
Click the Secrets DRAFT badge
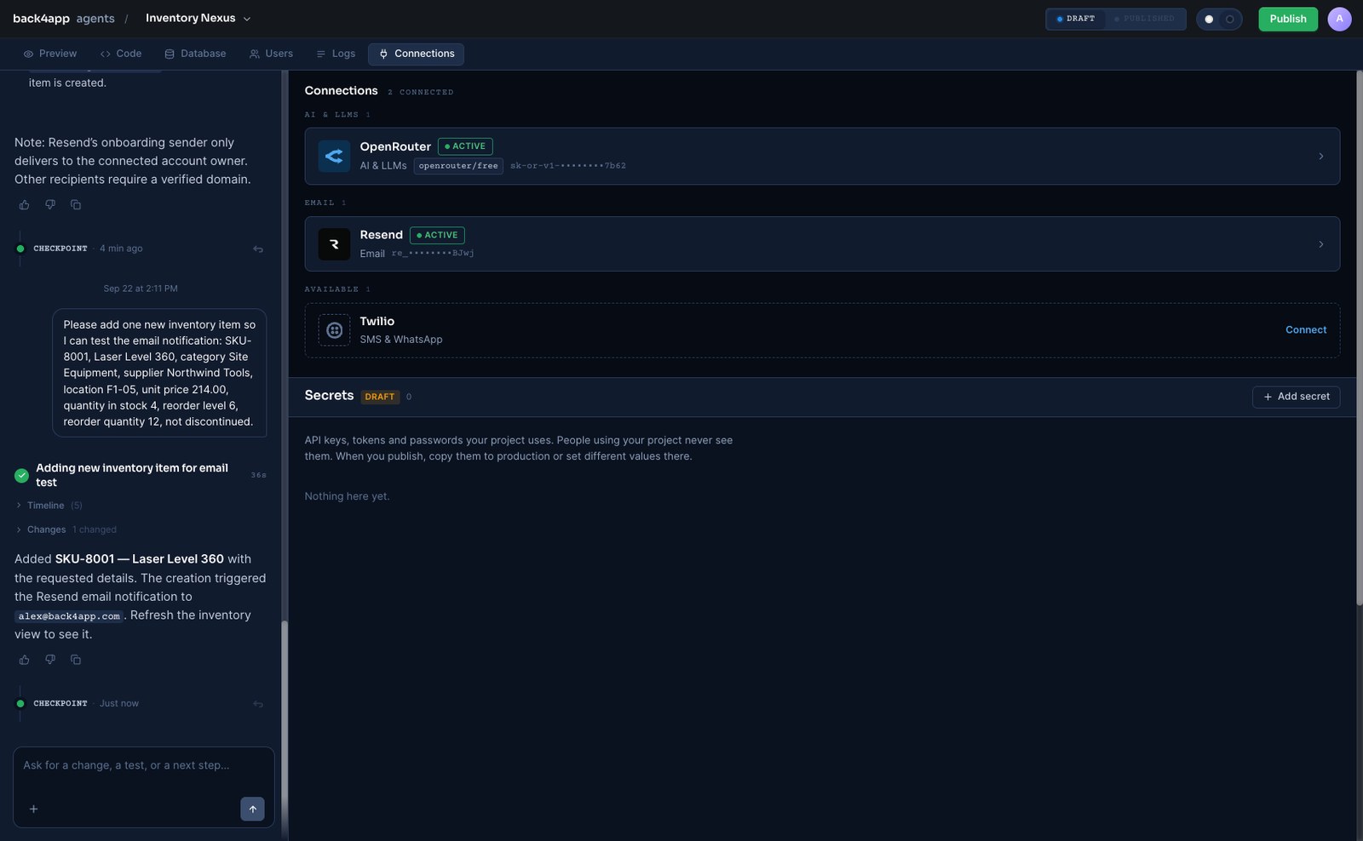point(380,397)
